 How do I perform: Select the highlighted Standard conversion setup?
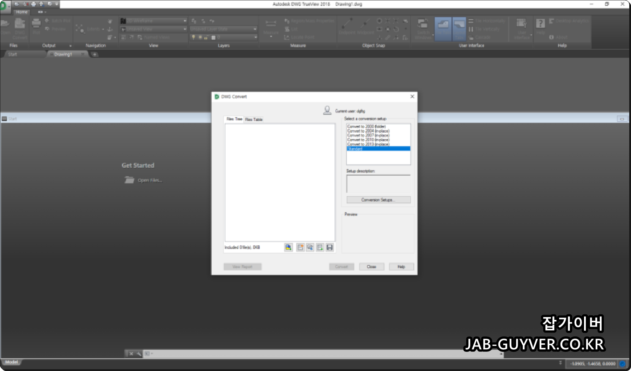tap(378, 149)
